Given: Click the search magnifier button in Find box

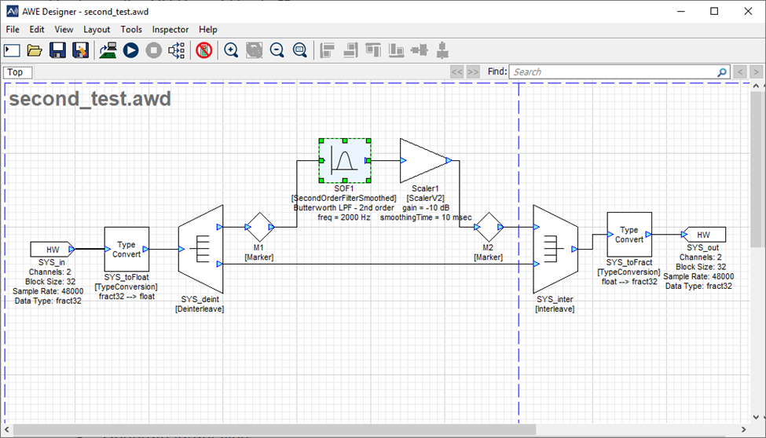Looking at the screenshot, I should (x=722, y=72).
